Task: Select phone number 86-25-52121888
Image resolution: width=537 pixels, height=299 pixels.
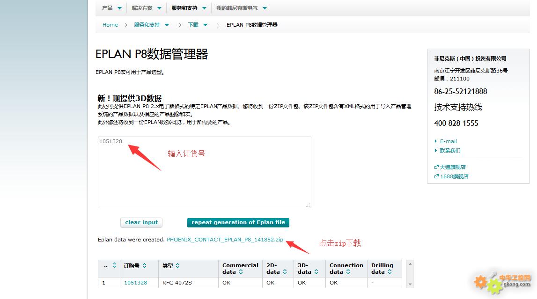Action: 460,91
